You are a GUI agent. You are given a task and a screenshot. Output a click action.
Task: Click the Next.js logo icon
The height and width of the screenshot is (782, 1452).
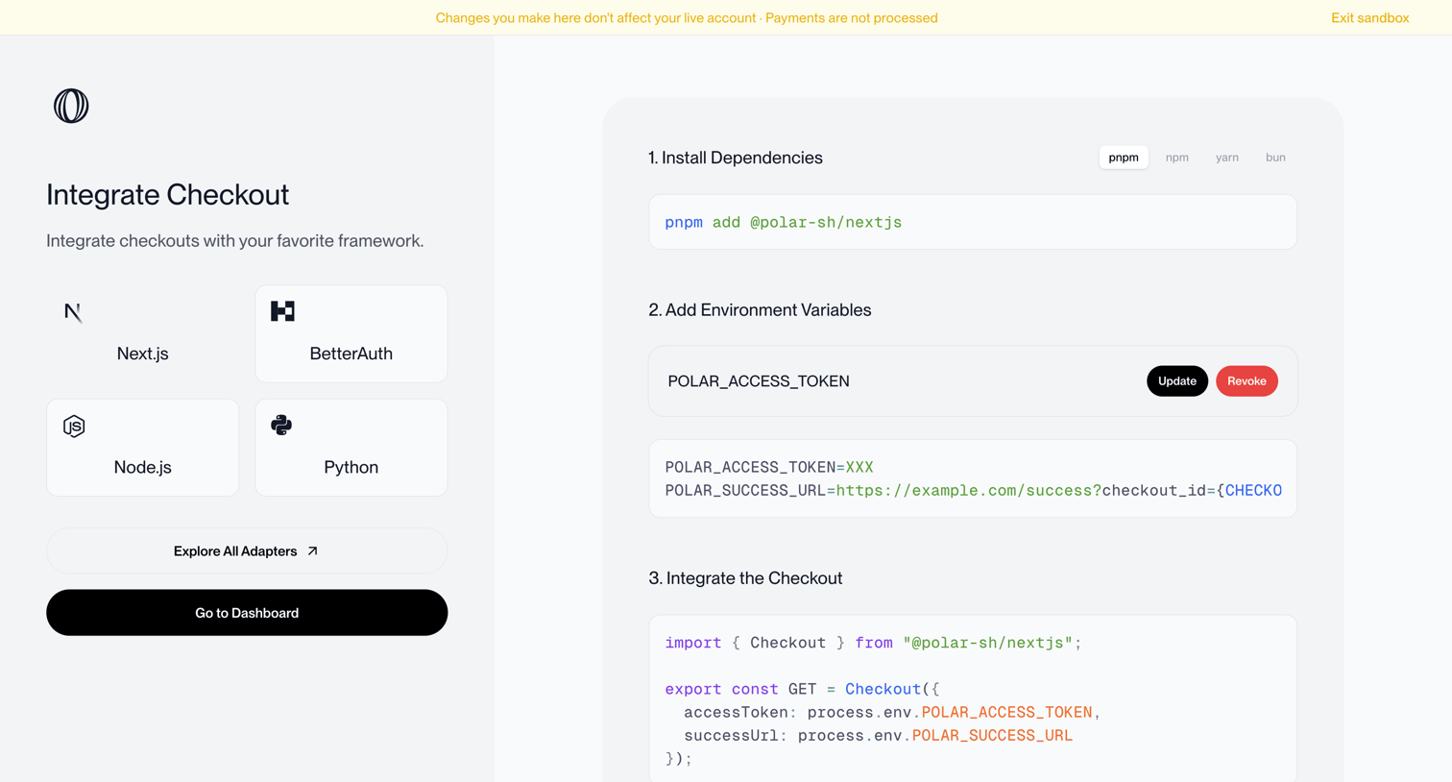click(73, 312)
